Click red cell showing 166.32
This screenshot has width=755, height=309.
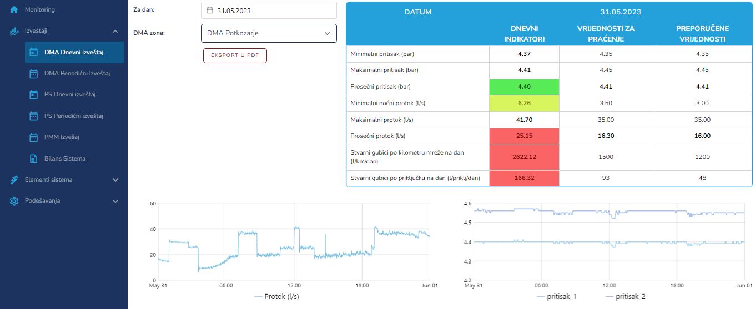(x=524, y=178)
